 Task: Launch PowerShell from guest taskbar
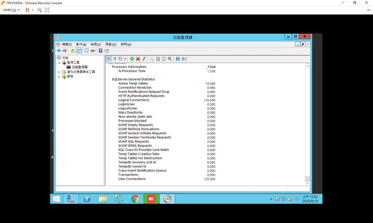(87, 199)
